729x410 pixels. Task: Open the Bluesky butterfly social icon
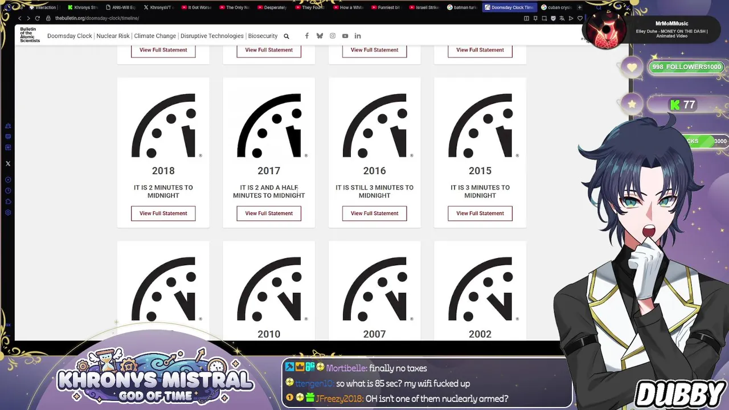point(320,36)
